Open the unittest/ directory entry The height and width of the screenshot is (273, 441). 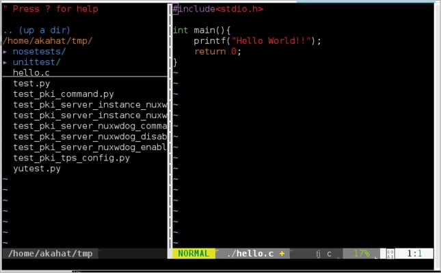[36, 62]
